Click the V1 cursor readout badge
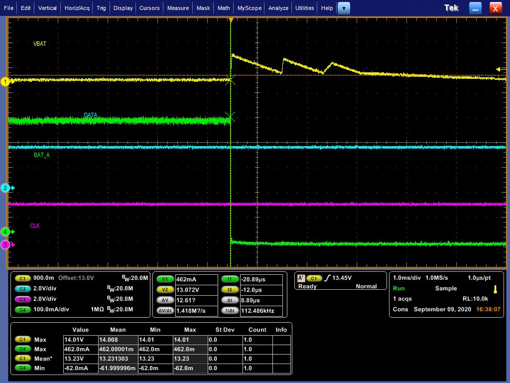Image resolution: width=510 pixels, height=383 pixels. (164, 279)
